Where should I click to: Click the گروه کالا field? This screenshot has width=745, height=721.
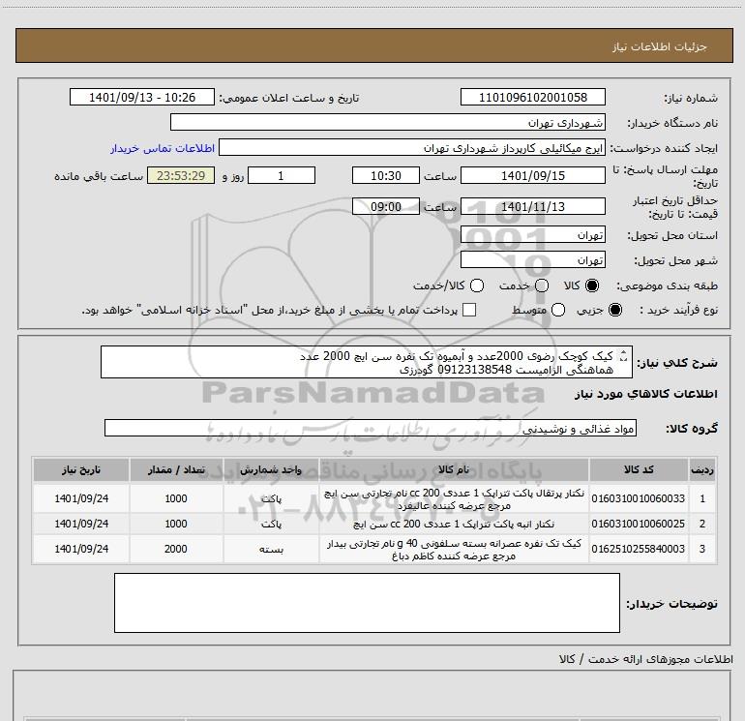[371, 428]
